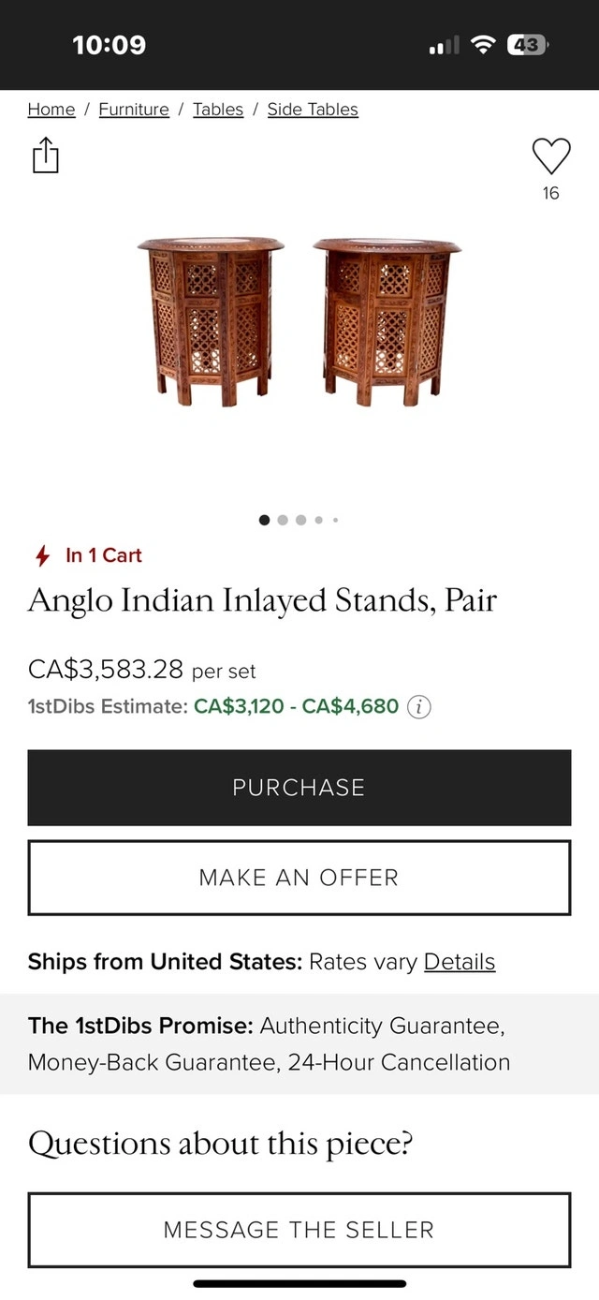Viewport: 599px width, 1300px height.
Task: Tap the share icon
Action: click(x=45, y=156)
